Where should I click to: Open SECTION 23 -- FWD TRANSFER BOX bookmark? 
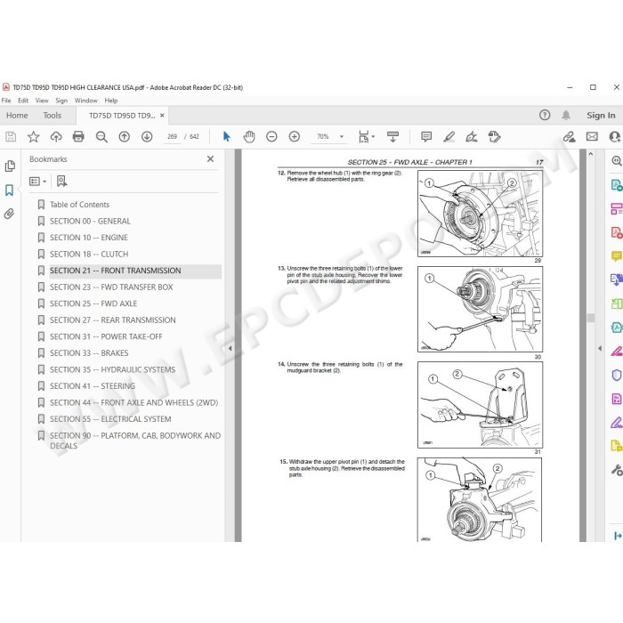(111, 287)
